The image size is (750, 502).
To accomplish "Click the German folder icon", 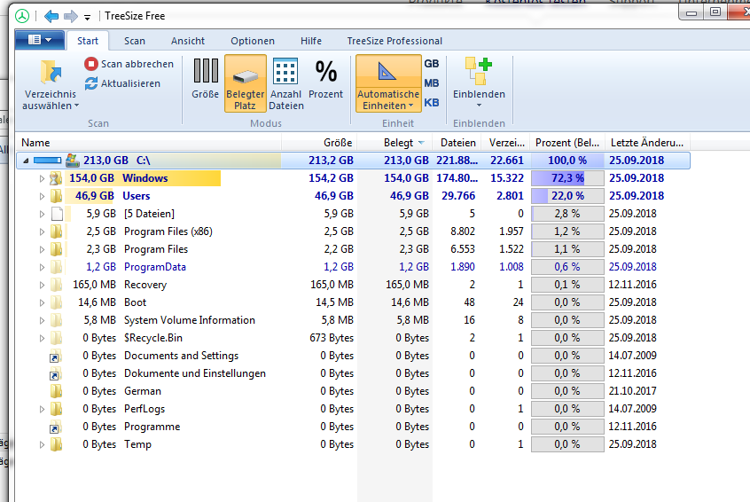I will click(56, 391).
